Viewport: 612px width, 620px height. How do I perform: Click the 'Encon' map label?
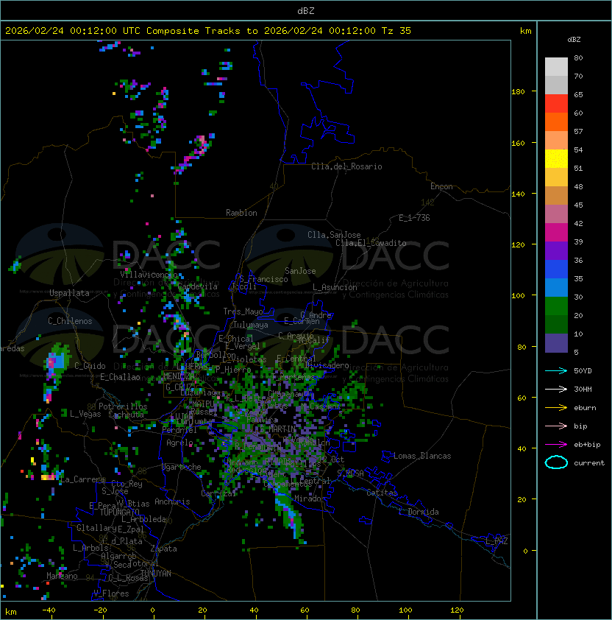click(x=441, y=186)
